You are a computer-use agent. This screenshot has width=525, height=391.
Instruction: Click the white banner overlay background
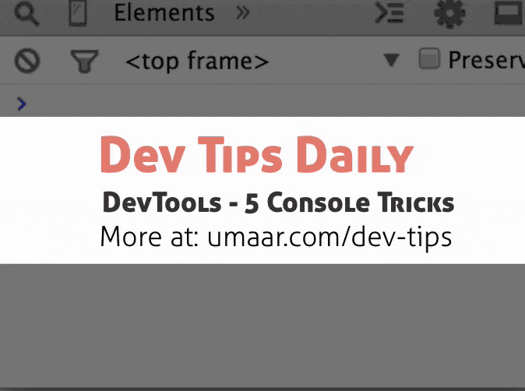[50, 190]
